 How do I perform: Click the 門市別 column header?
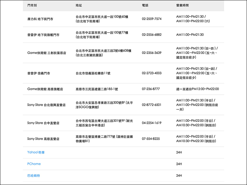(32, 5)
